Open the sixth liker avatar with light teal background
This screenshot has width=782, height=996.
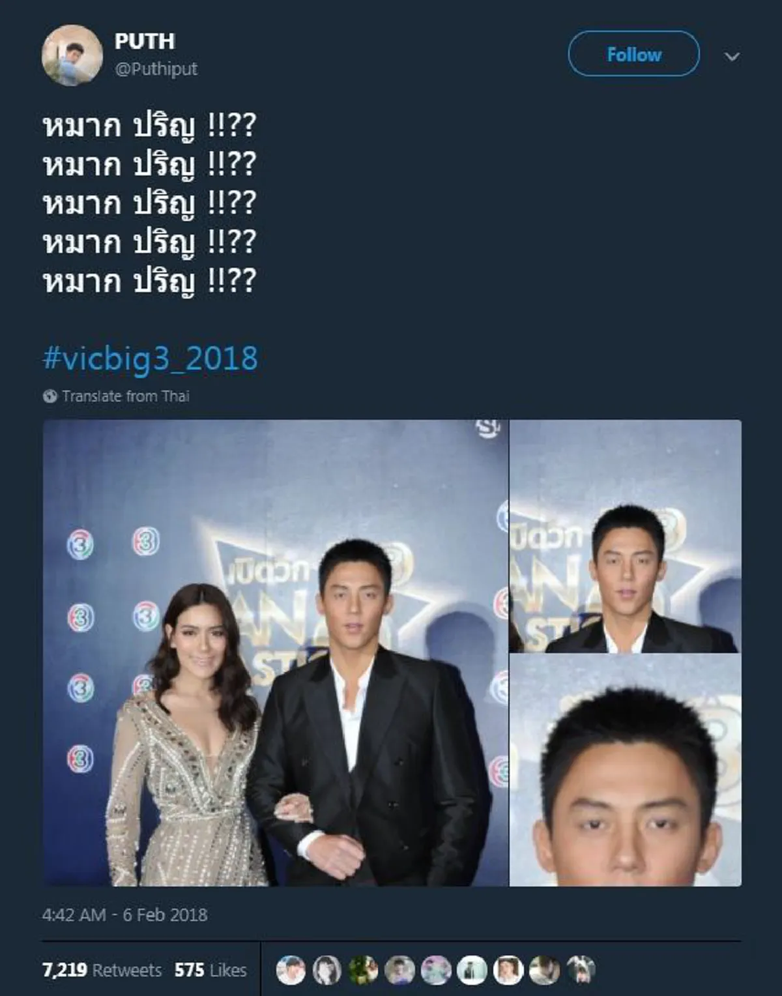(x=472, y=971)
